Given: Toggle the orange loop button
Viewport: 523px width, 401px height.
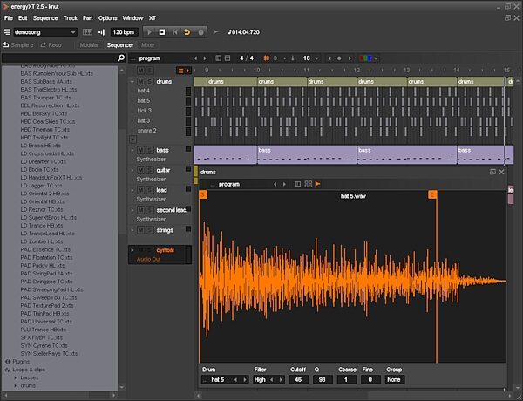Looking at the screenshot, I should [x=187, y=32].
